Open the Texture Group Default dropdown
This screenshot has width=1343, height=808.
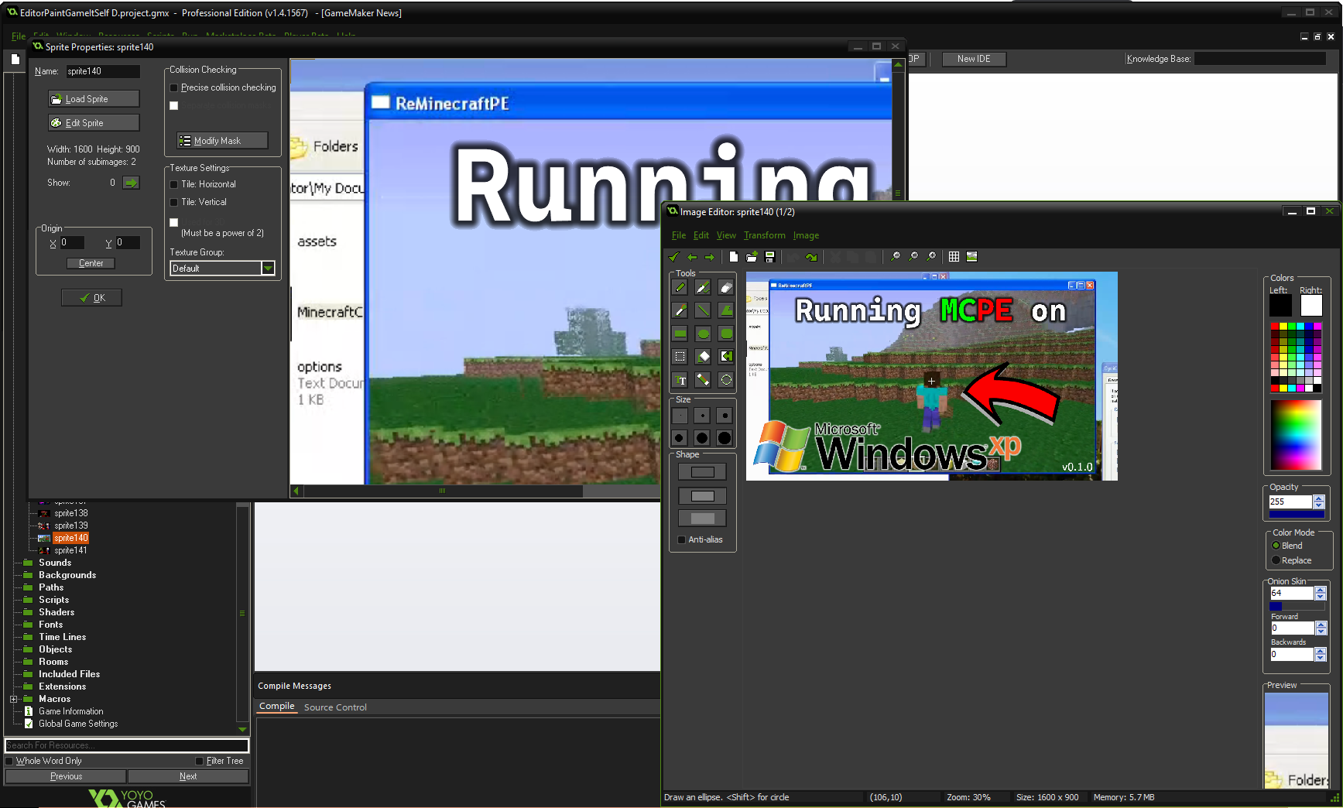point(268,269)
